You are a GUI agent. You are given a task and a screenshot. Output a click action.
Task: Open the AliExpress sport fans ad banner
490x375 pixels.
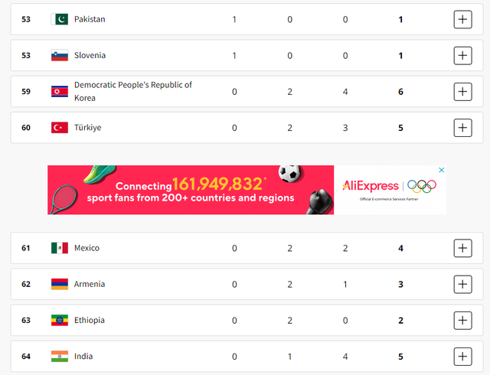tap(245, 190)
